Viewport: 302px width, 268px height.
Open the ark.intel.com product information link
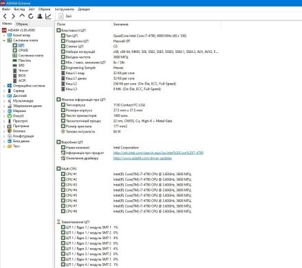click(158, 153)
